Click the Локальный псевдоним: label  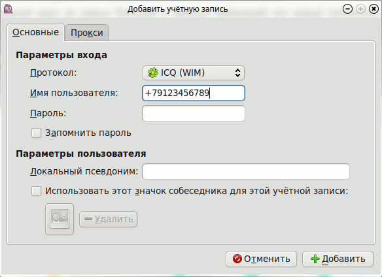tap(84, 171)
